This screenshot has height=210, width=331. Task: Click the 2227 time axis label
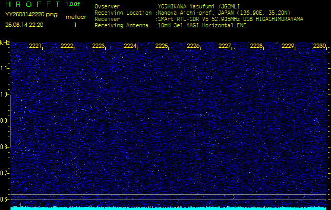224,46
